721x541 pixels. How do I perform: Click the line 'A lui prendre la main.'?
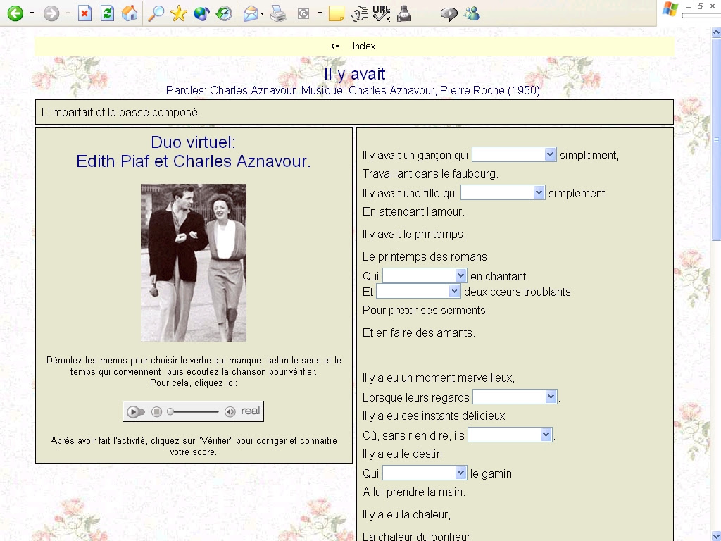pyautogui.click(x=414, y=492)
